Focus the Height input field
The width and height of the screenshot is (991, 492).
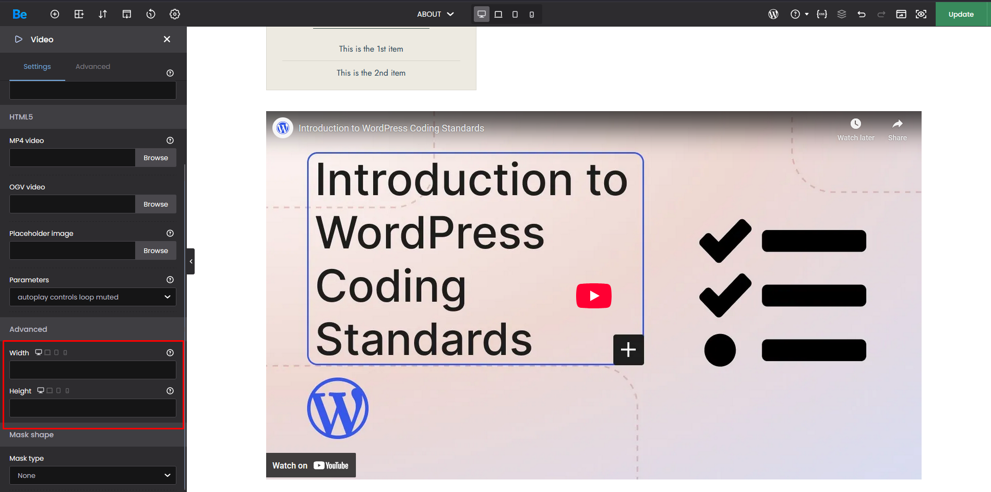coord(93,408)
